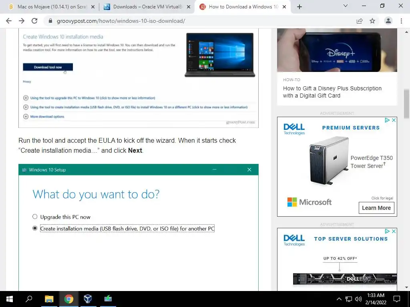
Task: Open the clock showing 1:33 AM
Action: [376, 299]
